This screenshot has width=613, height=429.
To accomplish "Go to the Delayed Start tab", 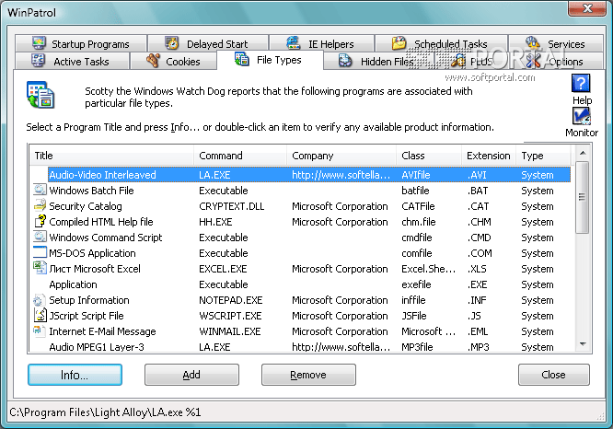I will [206, 43].
